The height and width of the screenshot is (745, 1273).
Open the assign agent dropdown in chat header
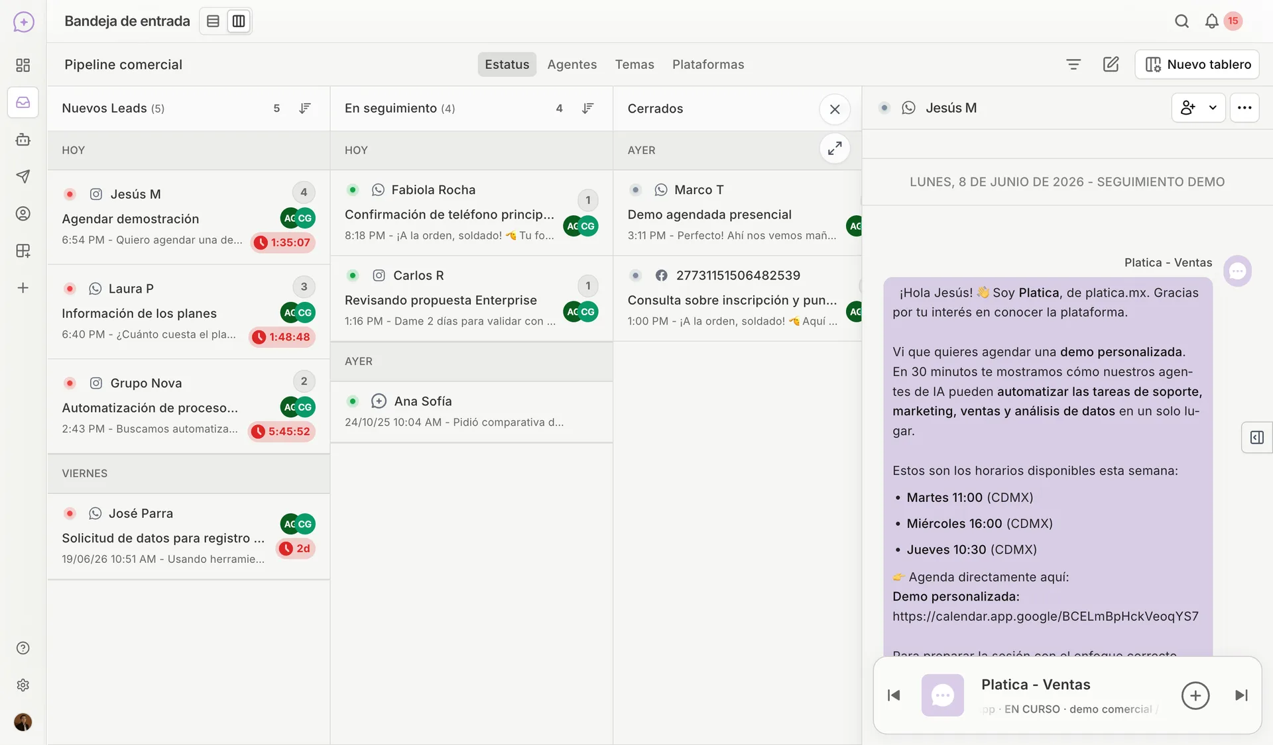[1198, 107]
